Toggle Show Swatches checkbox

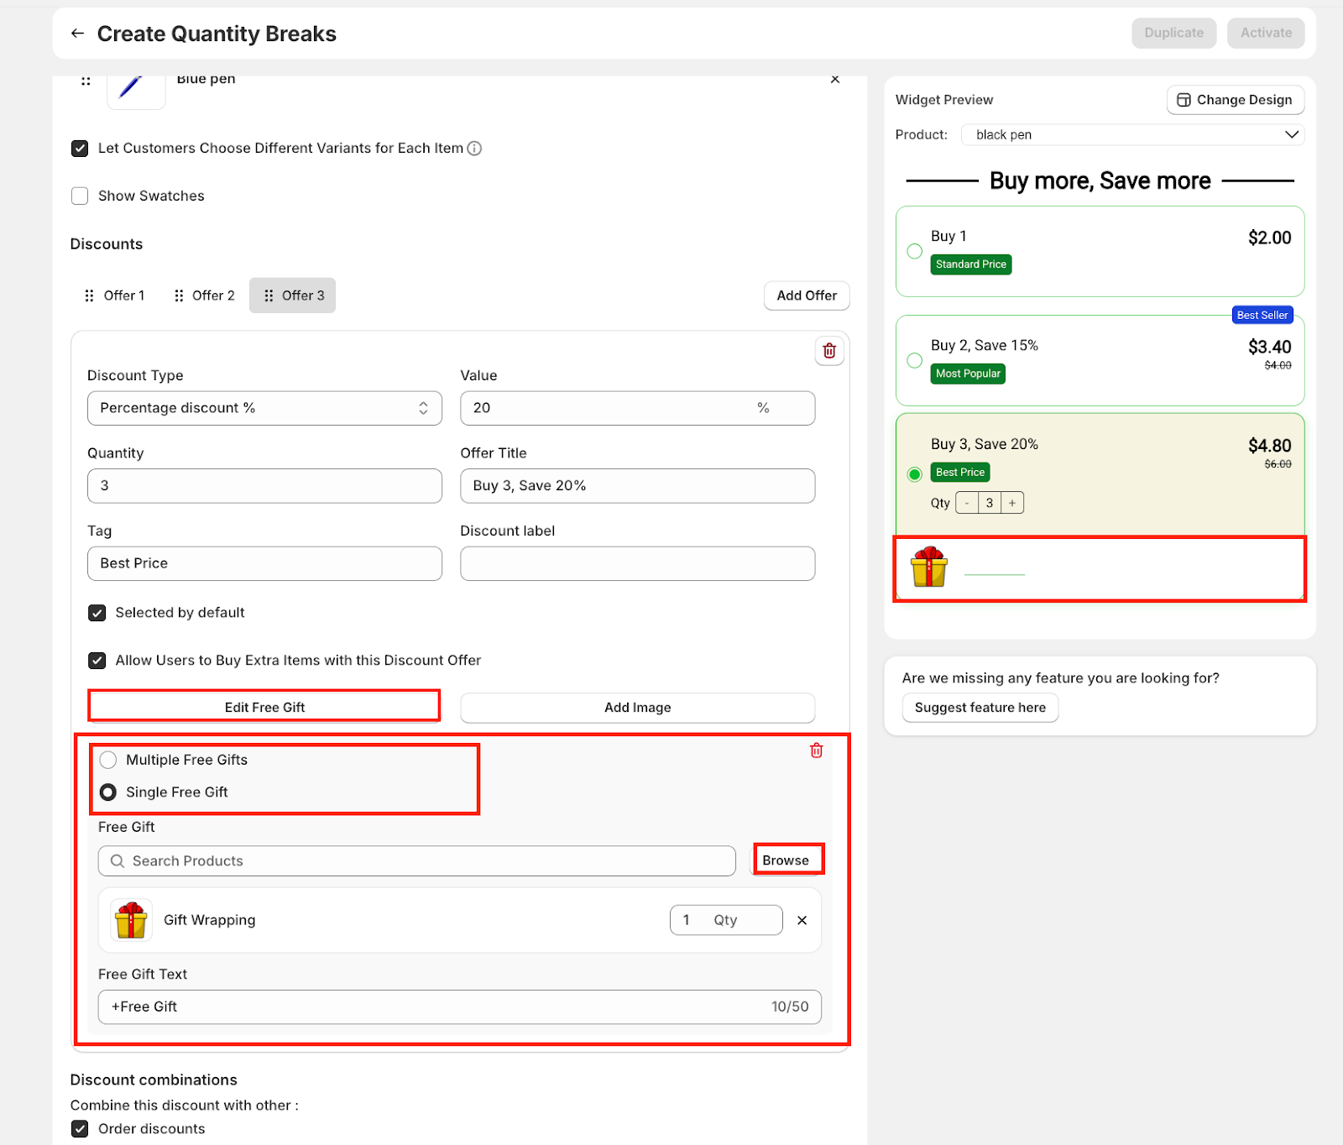[80, 196]
